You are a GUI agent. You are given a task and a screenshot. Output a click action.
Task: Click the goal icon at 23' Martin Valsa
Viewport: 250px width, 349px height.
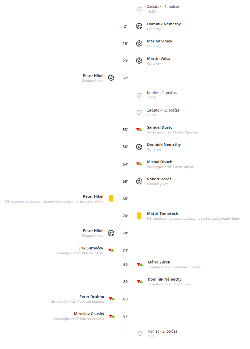coord(139,61)
